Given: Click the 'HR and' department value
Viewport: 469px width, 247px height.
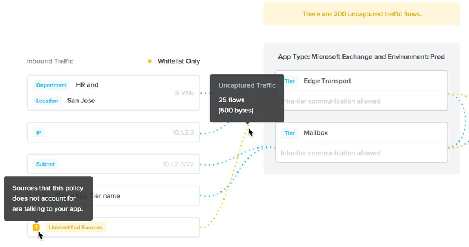Looking at the screenshot, I should [87, 85].
